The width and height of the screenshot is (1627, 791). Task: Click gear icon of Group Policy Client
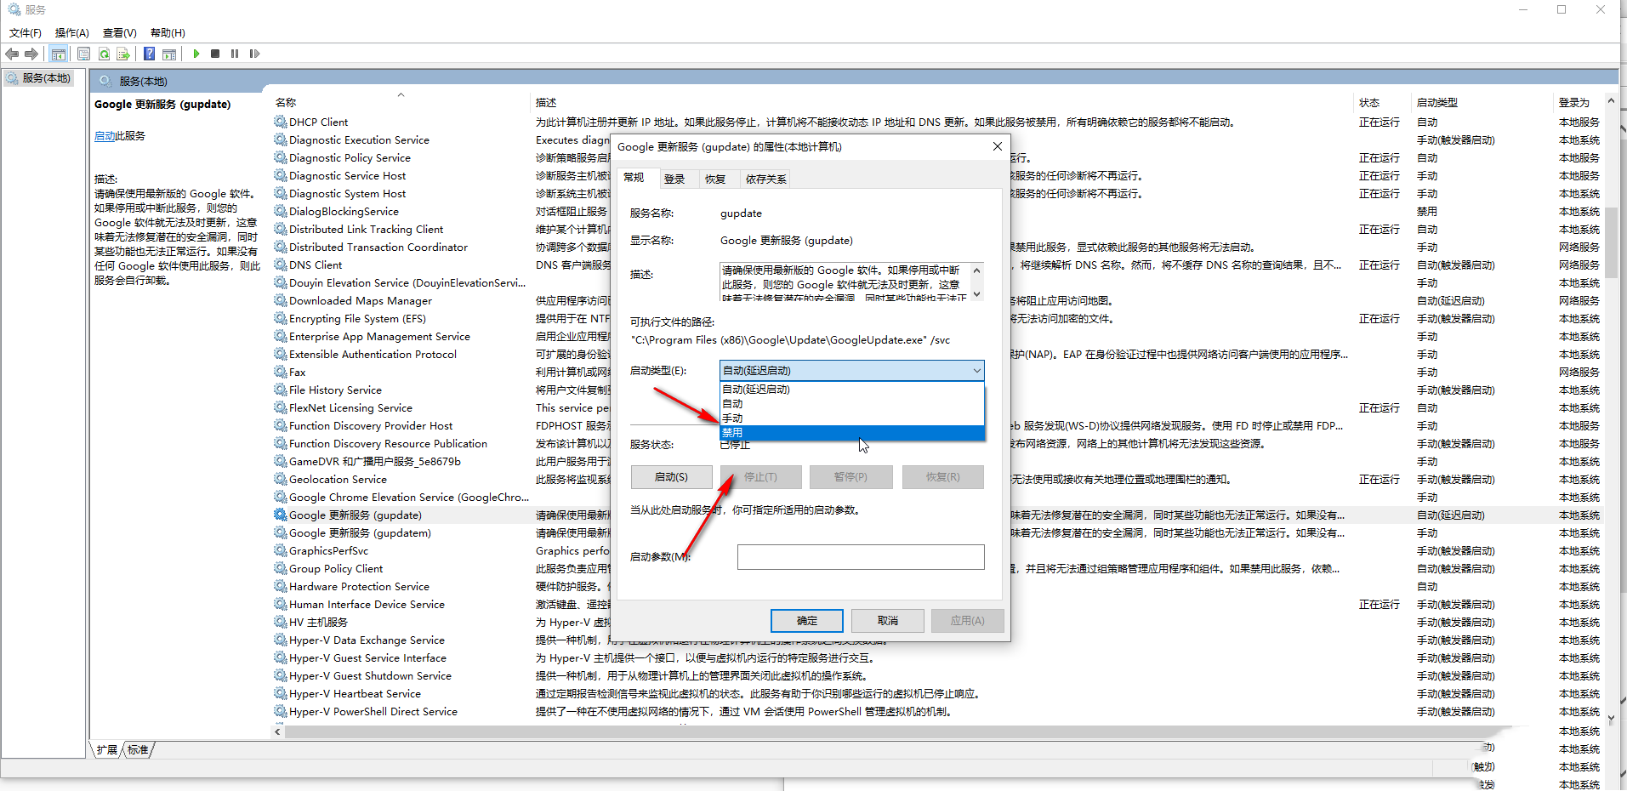coord(281,568)
